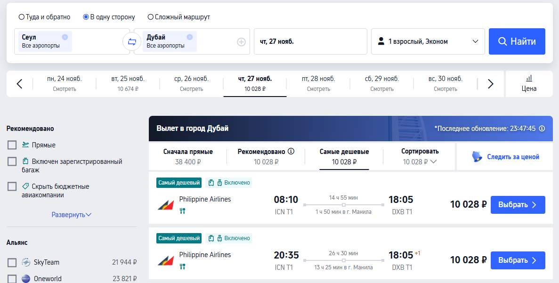
Task: Show later dates with the right arrow
Action: pos(491,84)
